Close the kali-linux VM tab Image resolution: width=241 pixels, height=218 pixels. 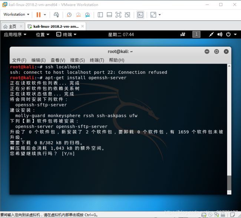(x=83, y=26)
